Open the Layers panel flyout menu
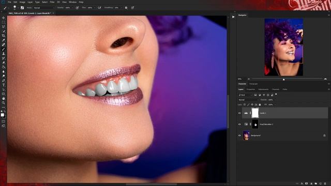Viewport: 331px width, 186px height. click(329, 89)
